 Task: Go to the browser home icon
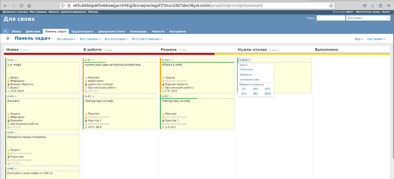[x=29, y=6]
